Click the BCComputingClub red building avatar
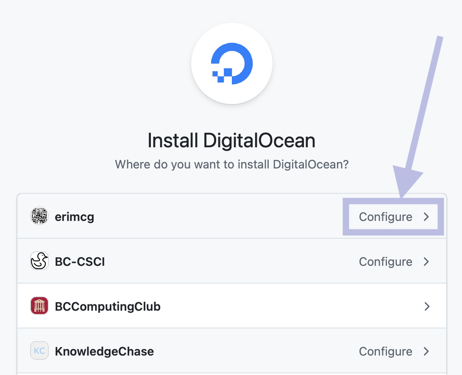The image size is (462, 375). (39, 306)
